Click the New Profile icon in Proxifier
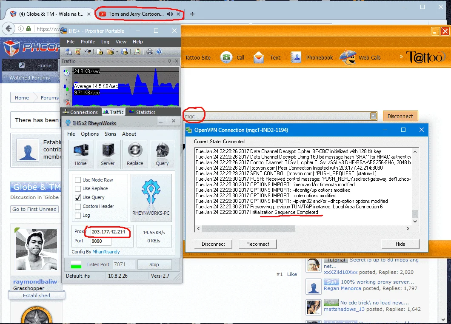Viewport: 451px width, 324px height. click(100, 52)
